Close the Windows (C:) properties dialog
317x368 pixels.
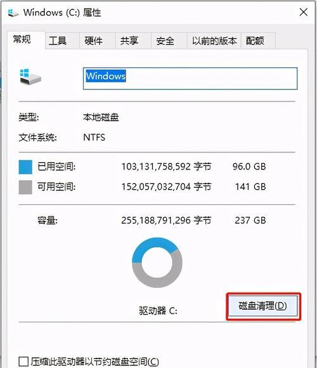point(304,12)
